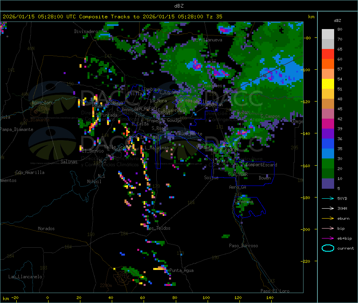Click the 100 km horizontal axis tick
The height and width of the screenshot is (303, 358).
(206, 297)
